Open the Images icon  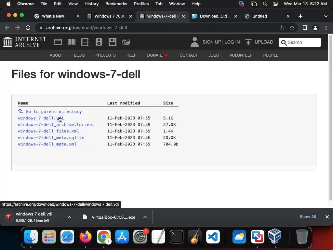coord(126,42)
